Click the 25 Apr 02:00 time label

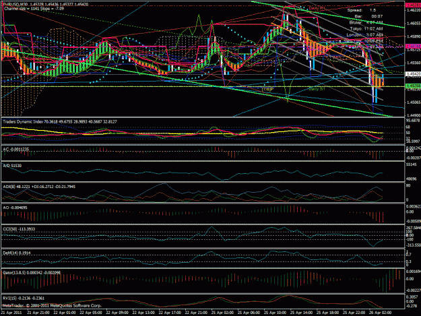tap(222, 313)
